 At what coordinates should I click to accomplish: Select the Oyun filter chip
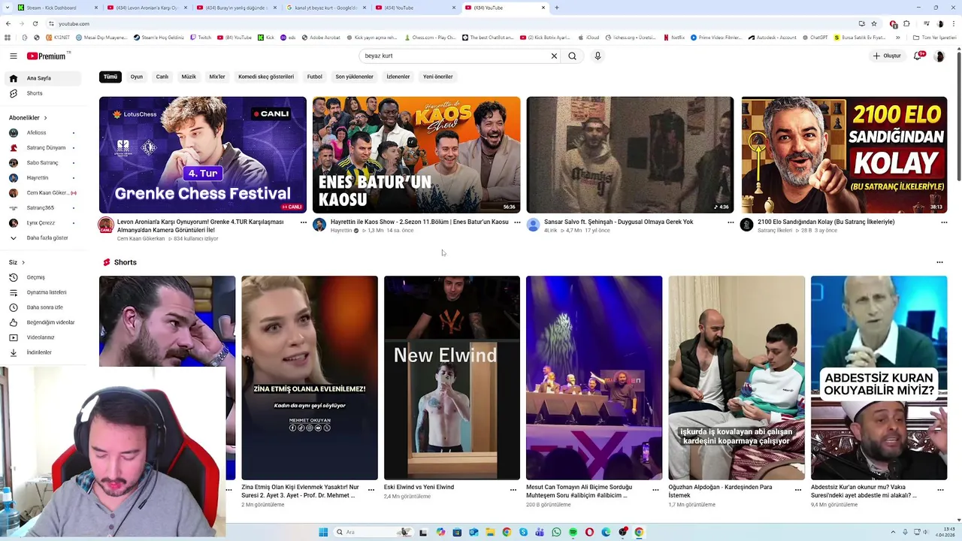136,77
